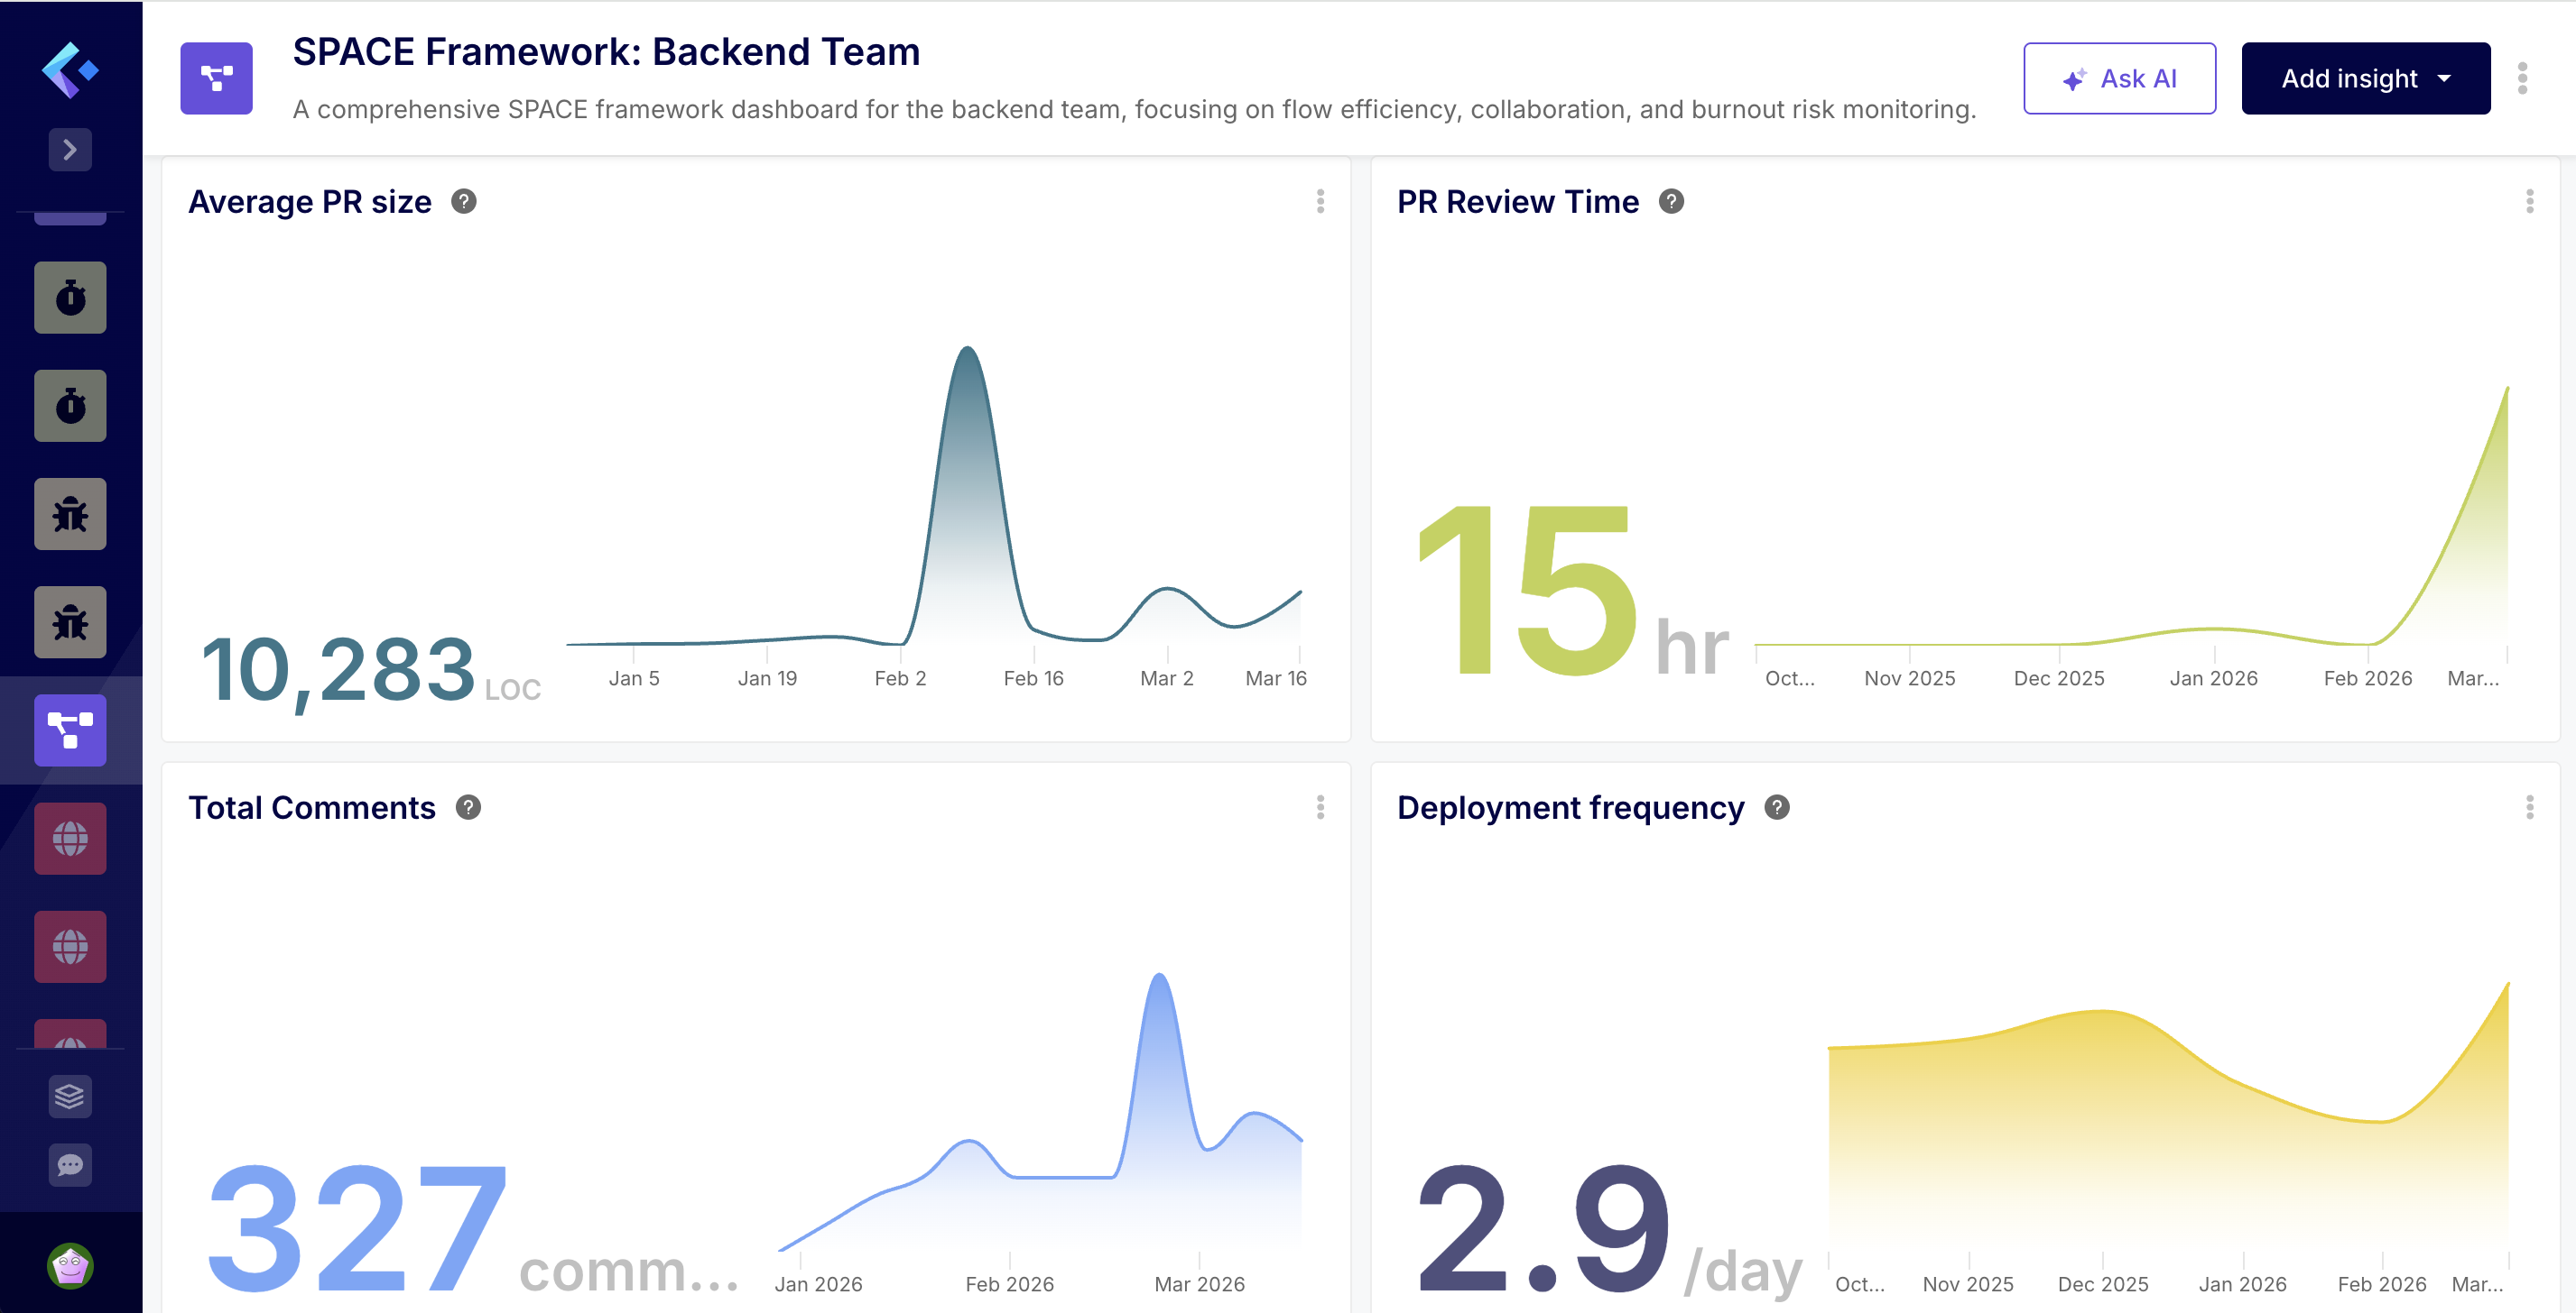Open the chat bubble icon in the sidebar
Screen dimensions: 2576x1313
pos(70,1165)
